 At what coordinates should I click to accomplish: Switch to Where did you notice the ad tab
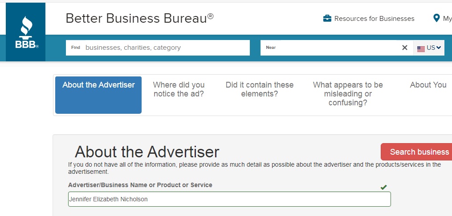pos(179,89)
